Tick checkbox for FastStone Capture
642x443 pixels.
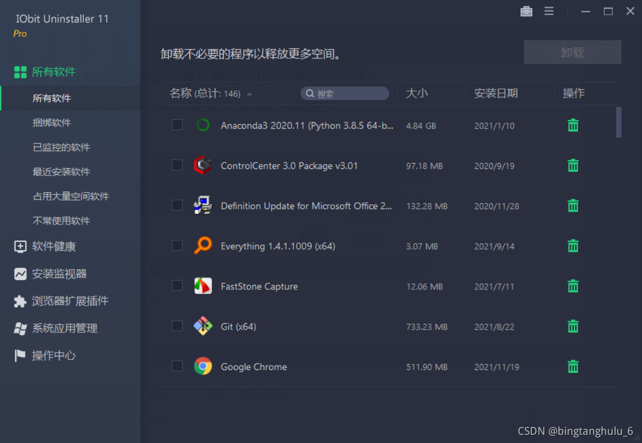177,286
